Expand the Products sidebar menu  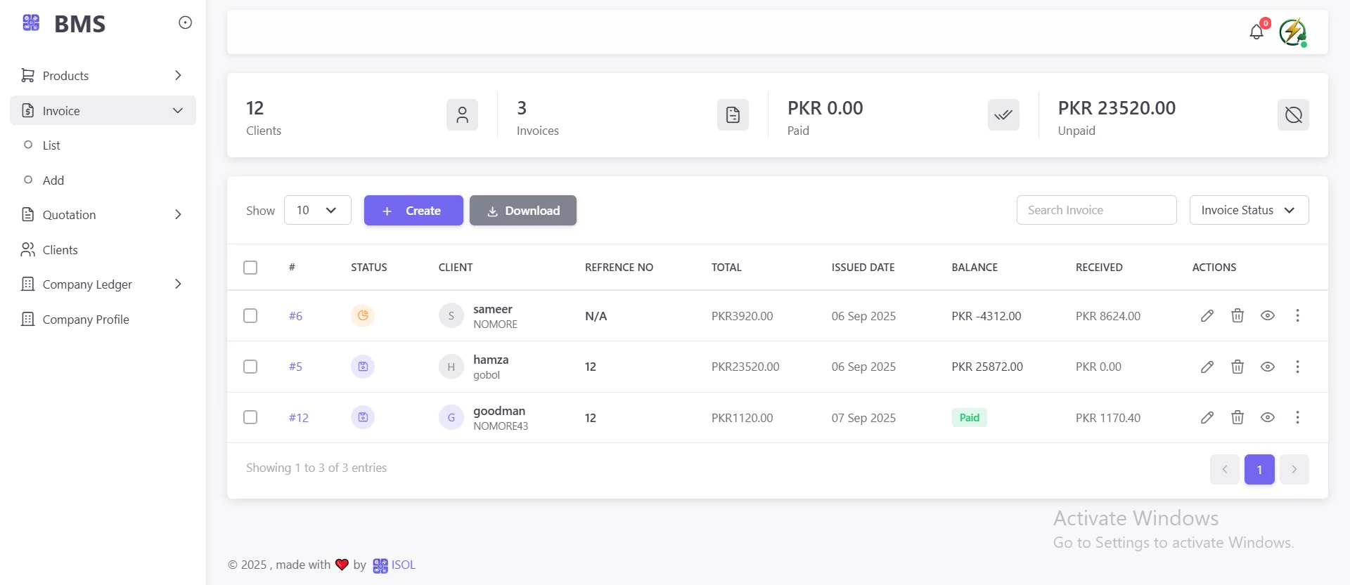click(103, 76)
